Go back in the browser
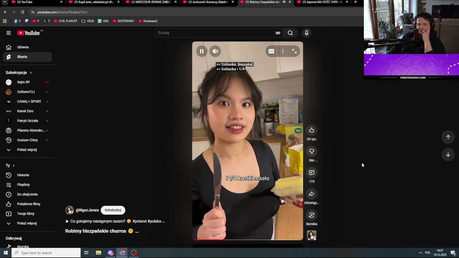Screen dimensions: 459x258 [x=5, y=12]
